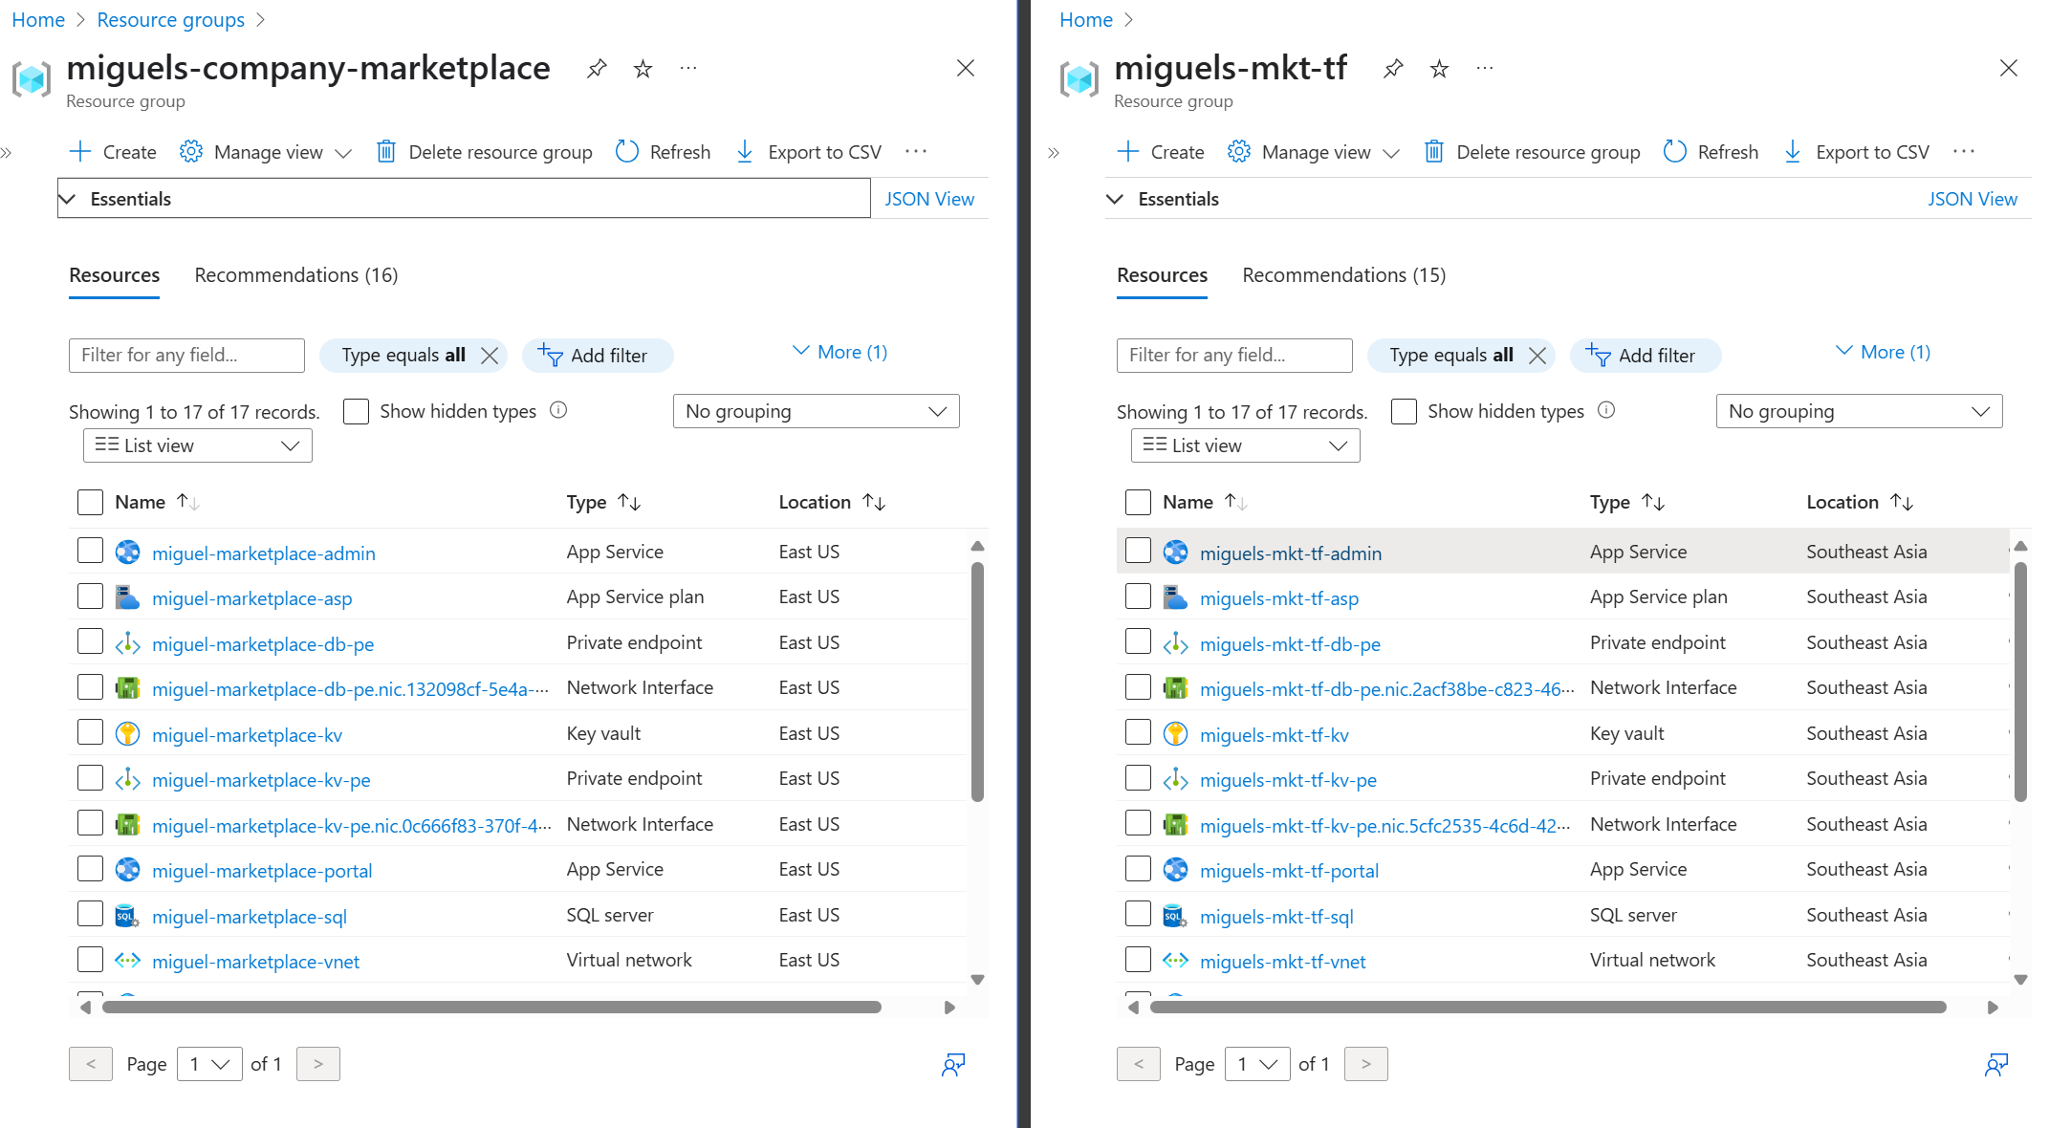
Task: Check the miguel-marketplace-admin row
Action: 90,551
